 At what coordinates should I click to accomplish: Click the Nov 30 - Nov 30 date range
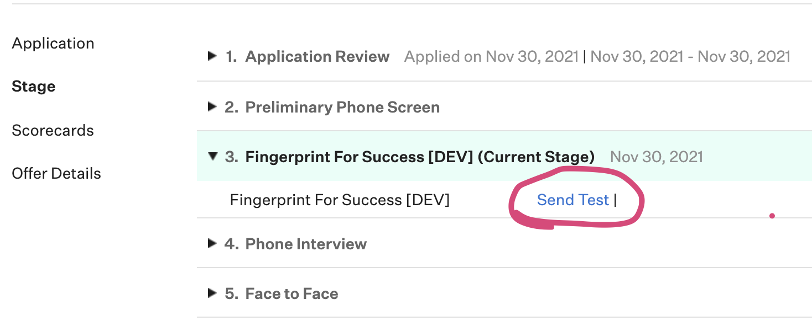pyautogui.click(x=690, y=56)
